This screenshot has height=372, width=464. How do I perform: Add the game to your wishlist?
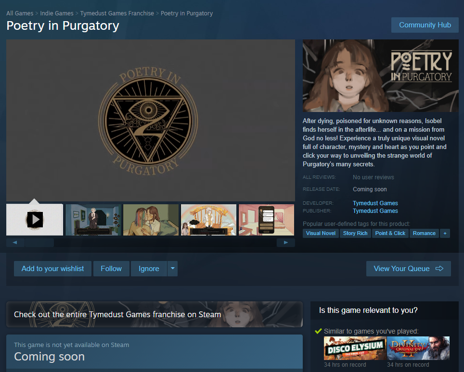coord(52,269)
